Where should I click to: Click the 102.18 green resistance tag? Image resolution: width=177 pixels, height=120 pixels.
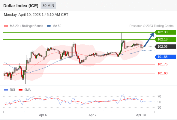click(x=165, y=39)
